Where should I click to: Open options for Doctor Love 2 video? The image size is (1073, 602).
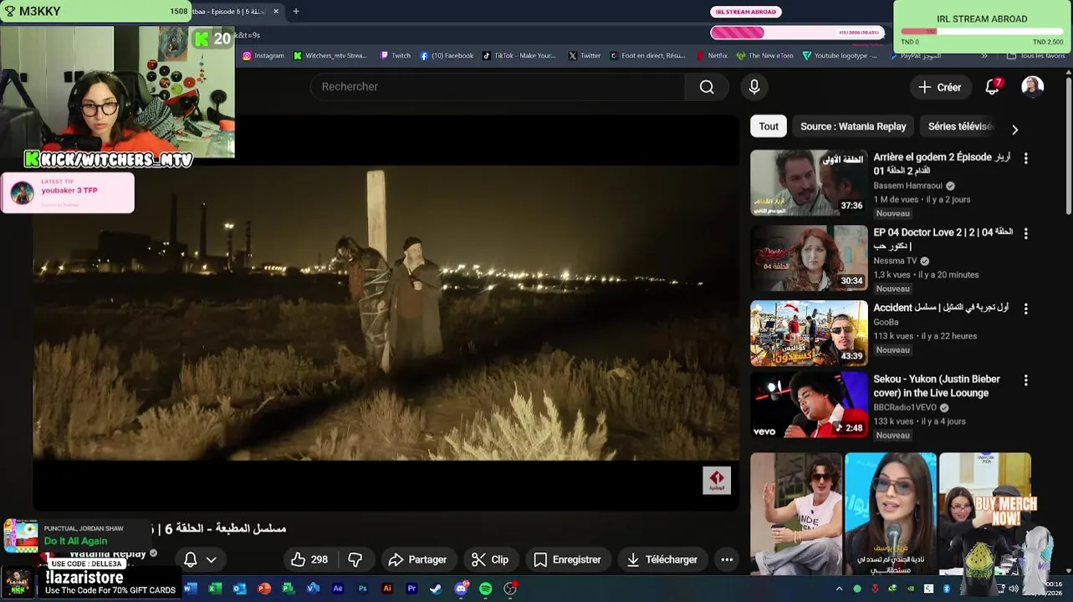tap(1025, 233)
